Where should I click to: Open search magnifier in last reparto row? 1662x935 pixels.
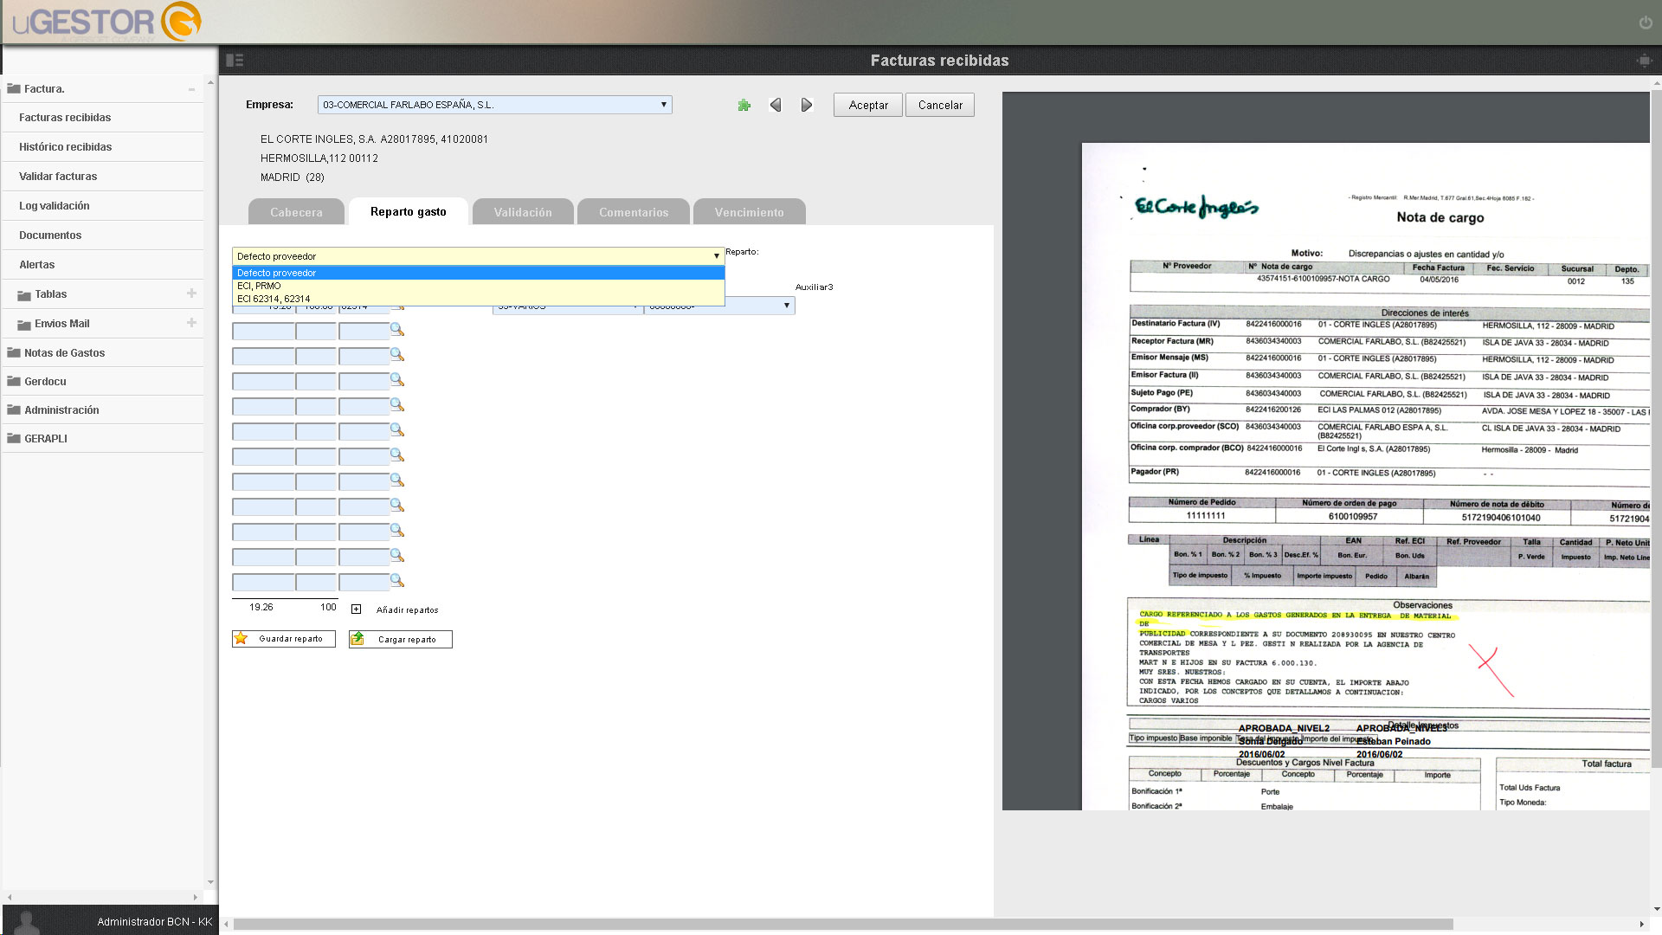(x=396, y=581)
